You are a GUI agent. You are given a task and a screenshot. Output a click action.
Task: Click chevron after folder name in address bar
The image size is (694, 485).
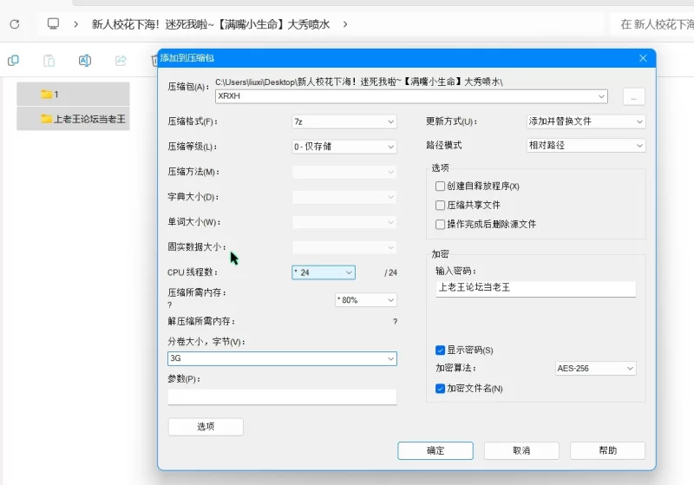pyautogui.click(x=344, y=24)
